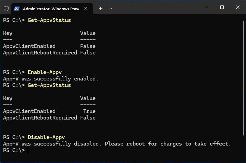Click the "App-V was successfully enabled." message
The width and height of the screenshot is (246, 163).
[51, 79]
